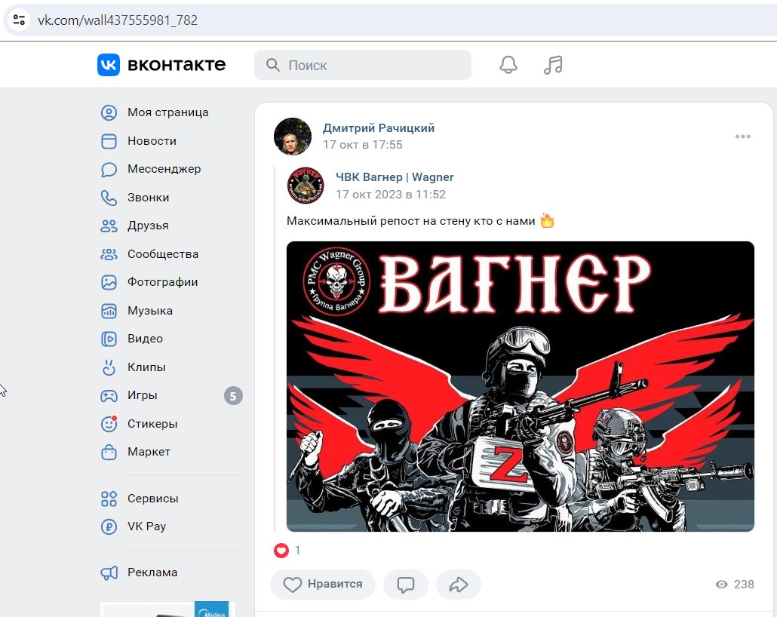The image size is (777, 617).
Task: Click the Игры gamepad icon
Action: click(109, 395)
